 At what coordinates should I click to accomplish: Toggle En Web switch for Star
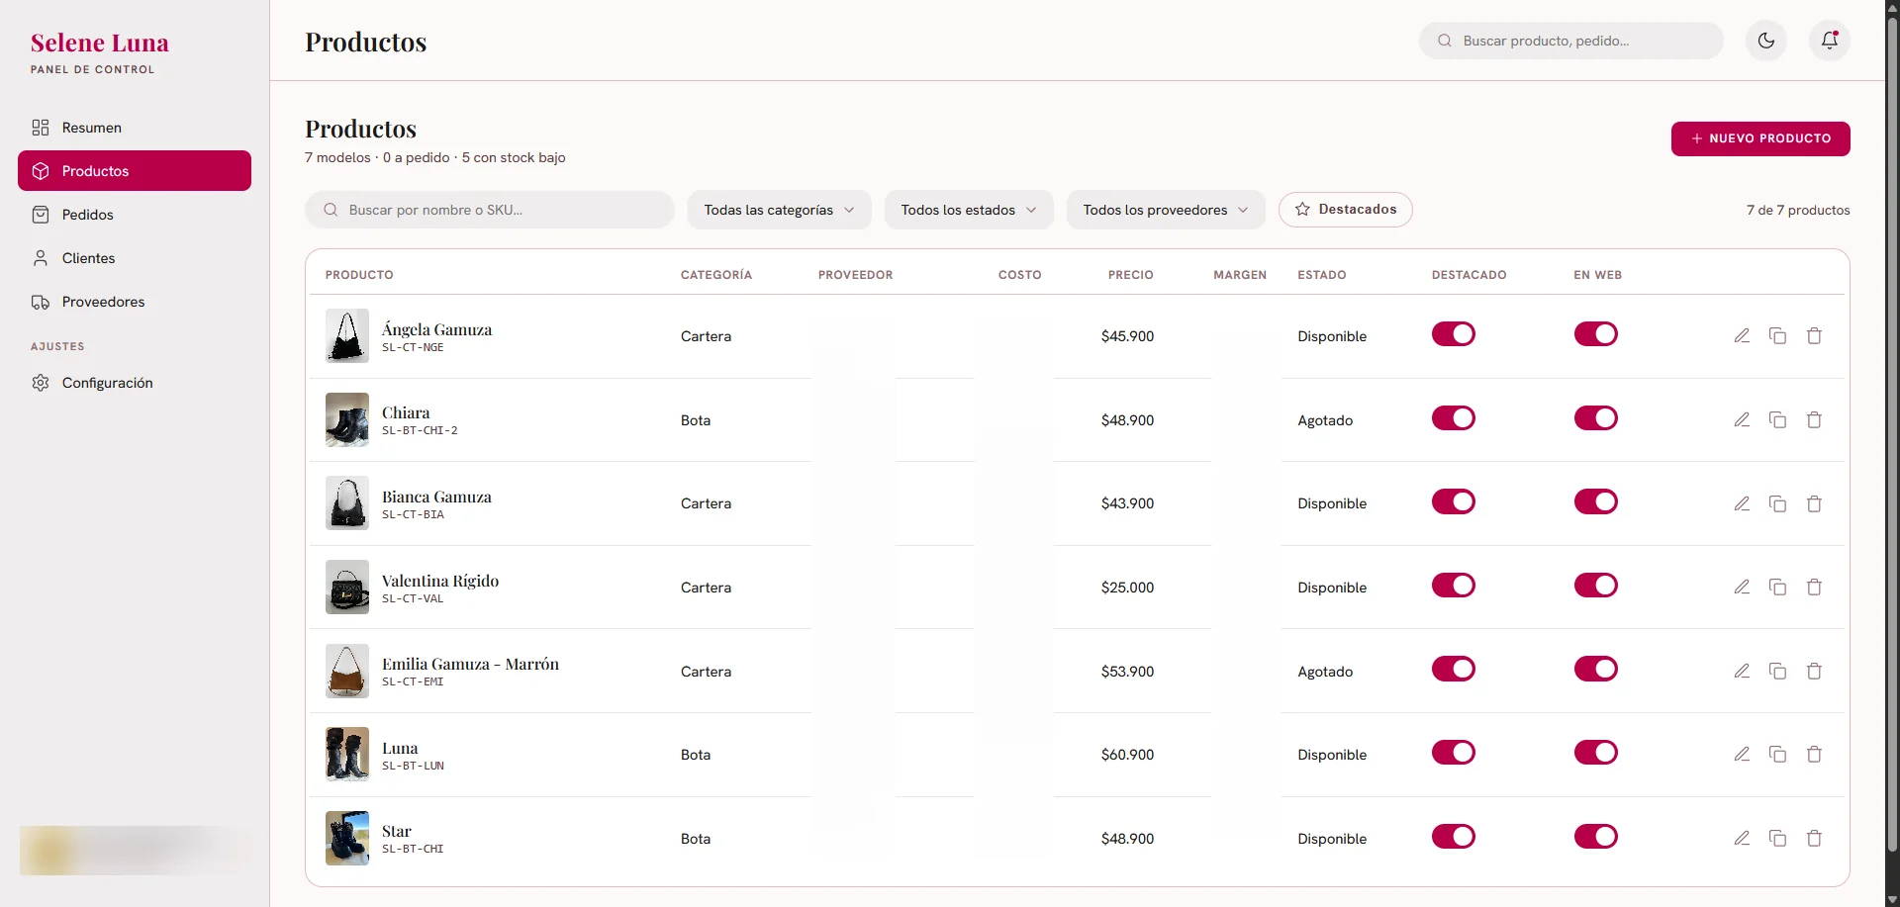click(x=1596, y=837)
